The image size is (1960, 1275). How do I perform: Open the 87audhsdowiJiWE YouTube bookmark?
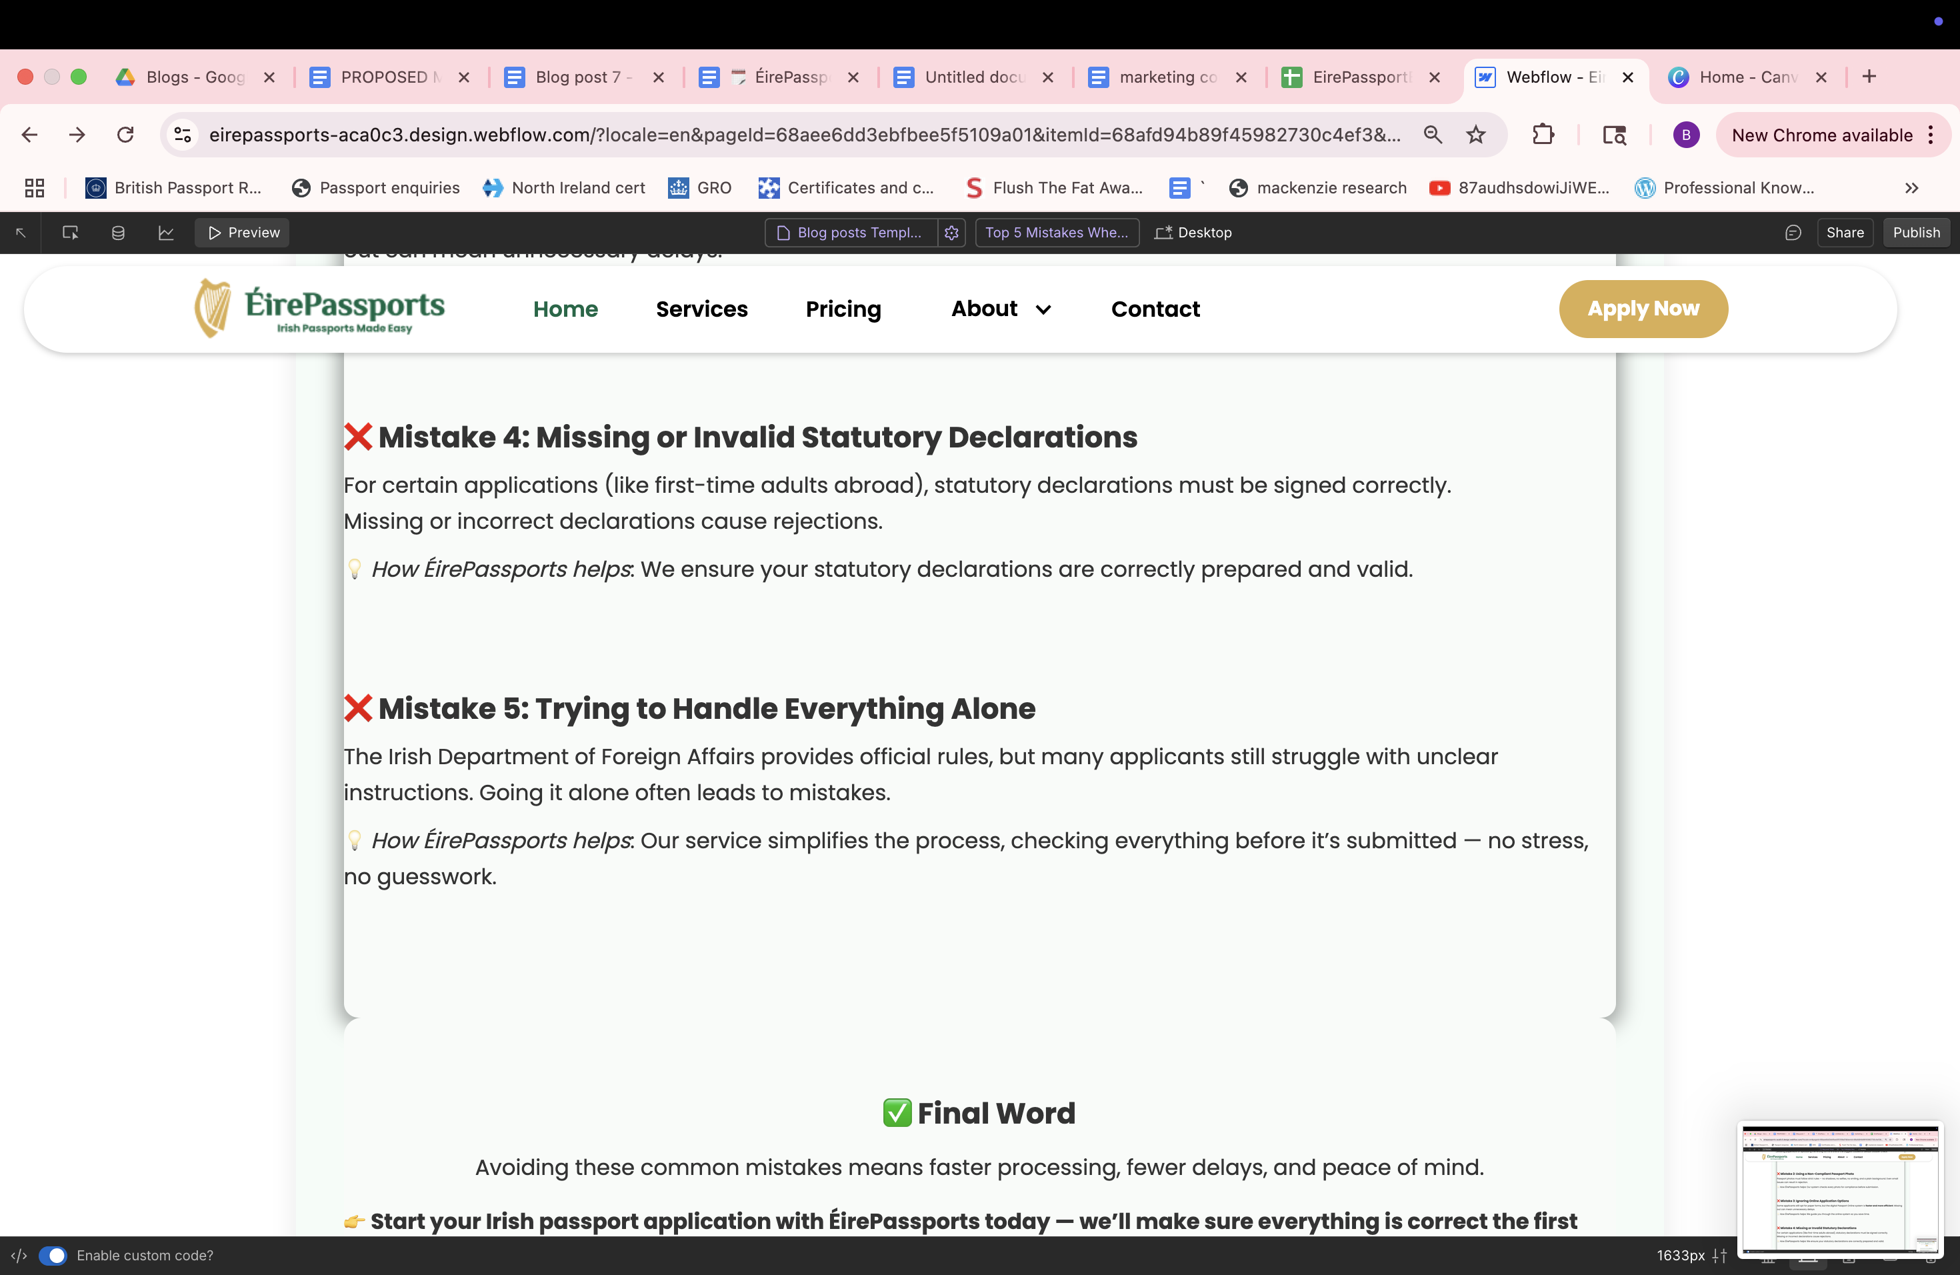(x=1519, y=188)
